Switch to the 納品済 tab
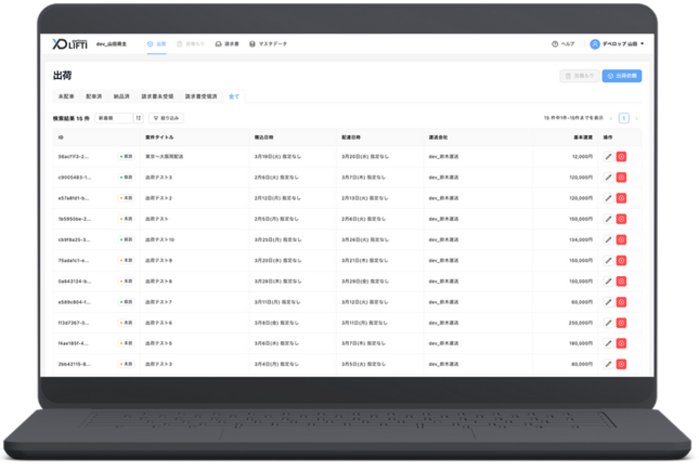The width and height of the screenshot is (699, 466). click(121, 97)
